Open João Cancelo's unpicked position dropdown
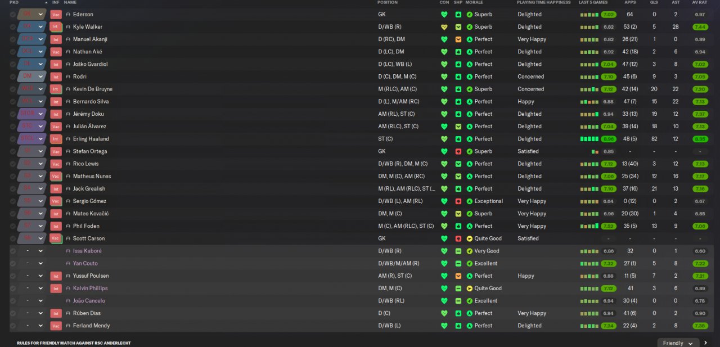This screenshot has width=720, height=347. 31,301
